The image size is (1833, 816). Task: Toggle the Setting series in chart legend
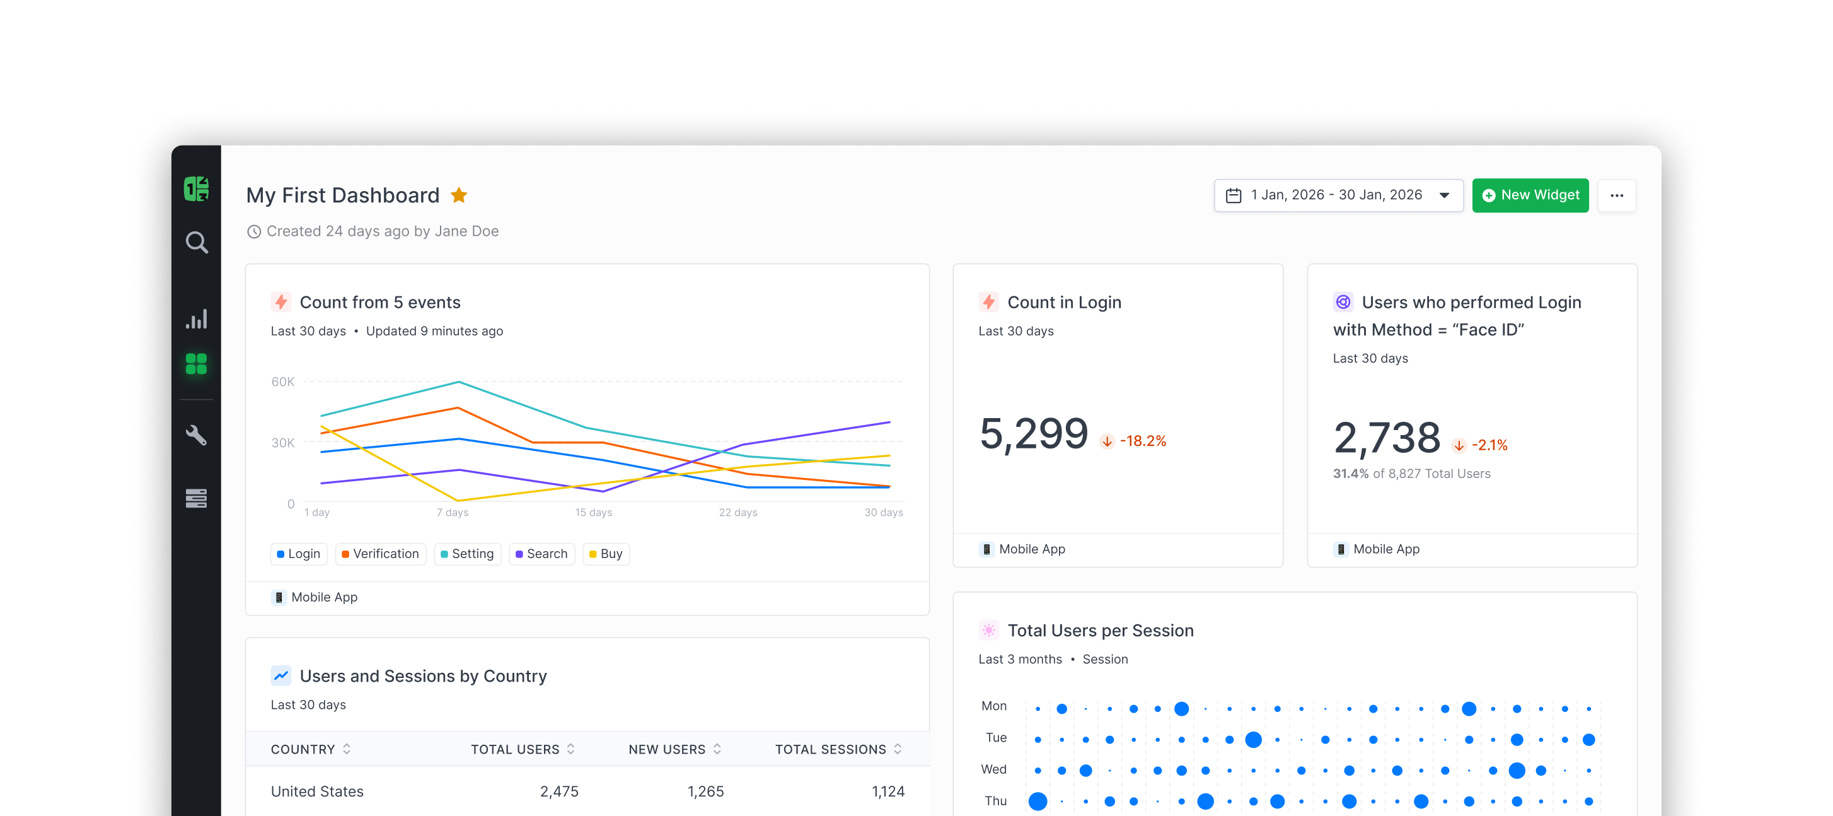468,554
